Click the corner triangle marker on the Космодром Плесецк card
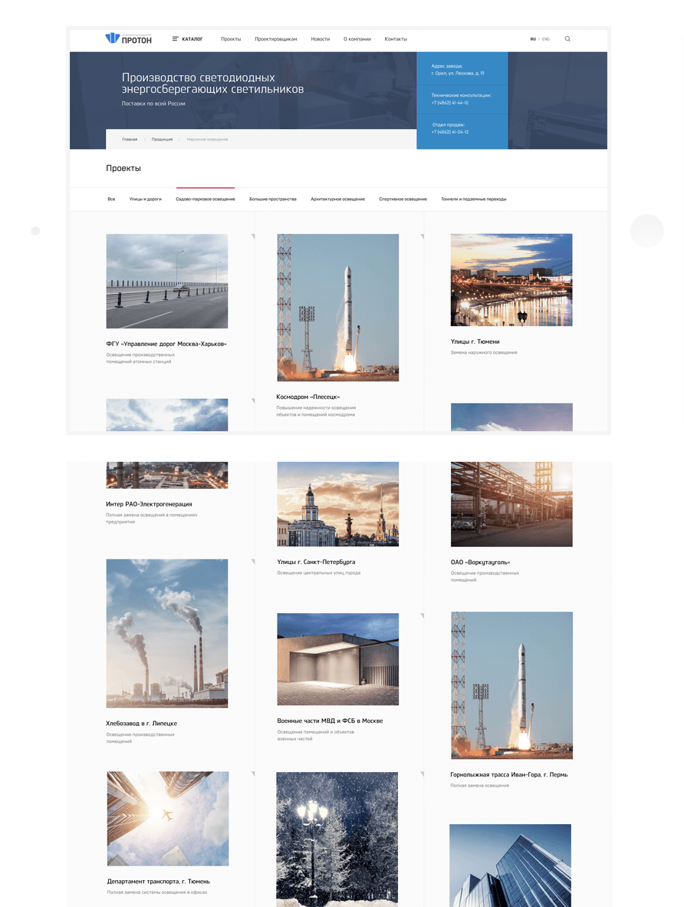Viewport: 684px width, 907px height. click(422, 237)
